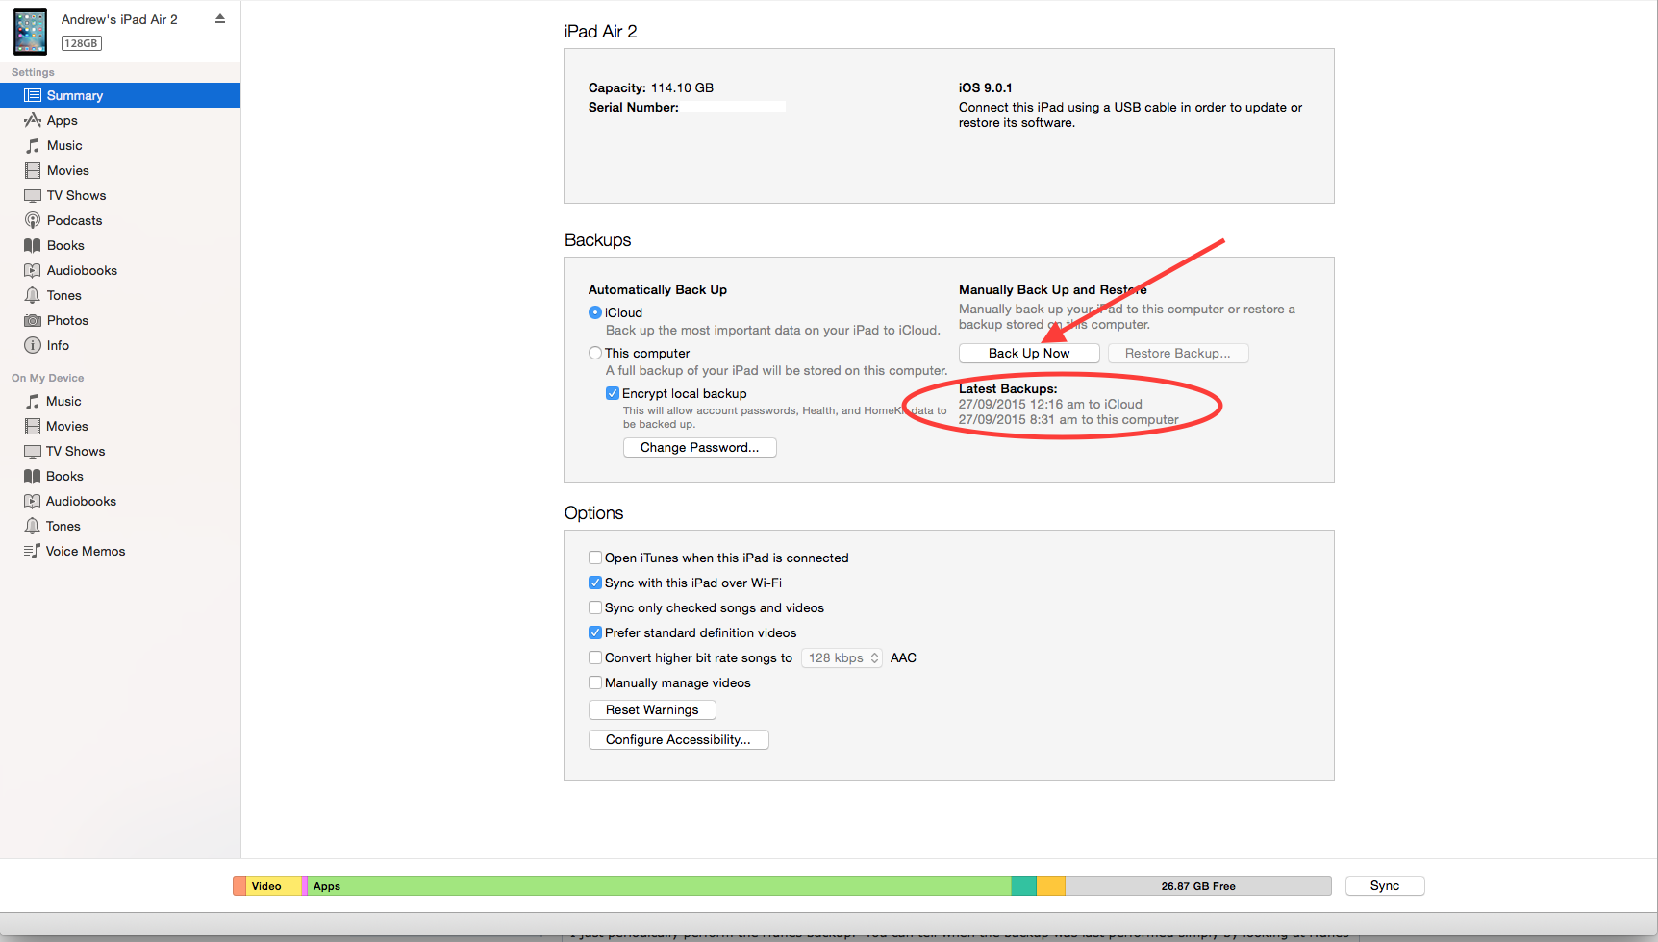Screen dimensions: 1658x942
Task: Click the Music note icon under Settings
Action: [33, 145]
